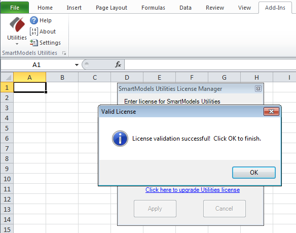Follow the upgrade Utilities license link
296x233 pixels.
(x=193, y=190)
